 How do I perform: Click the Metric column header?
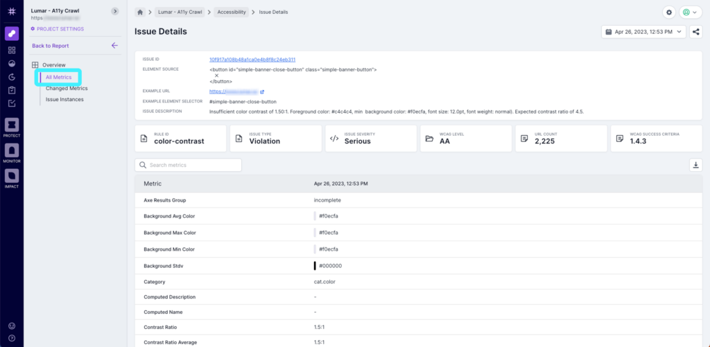pyautogui.click(x=153, y=184)
